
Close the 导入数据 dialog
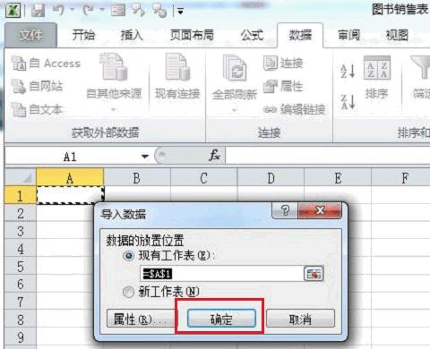coord(320,210)
